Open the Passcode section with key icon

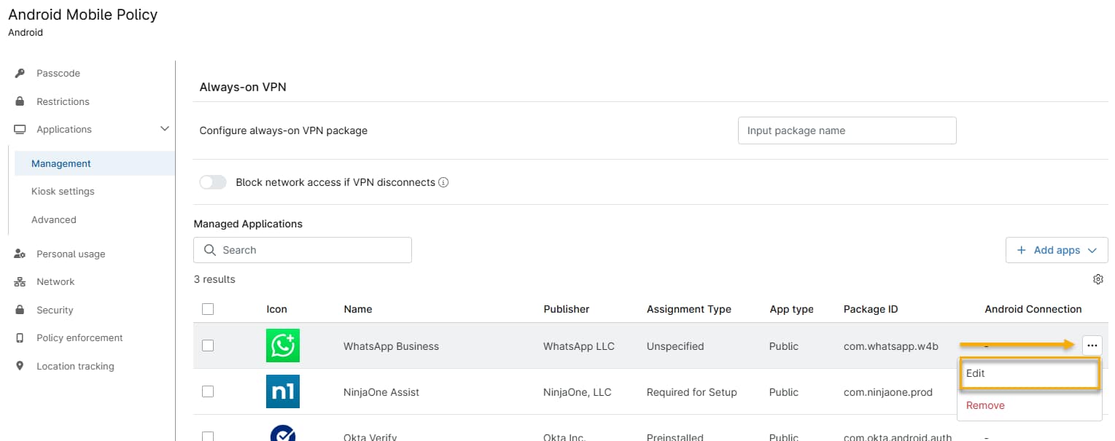58,73
